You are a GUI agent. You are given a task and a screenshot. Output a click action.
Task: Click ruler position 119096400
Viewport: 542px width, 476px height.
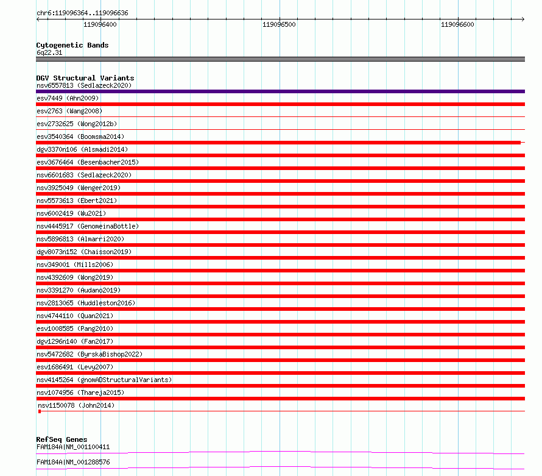100,24
